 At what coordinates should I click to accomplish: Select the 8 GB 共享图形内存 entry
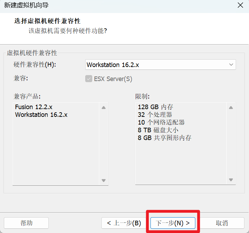click(x=164, y=138)
